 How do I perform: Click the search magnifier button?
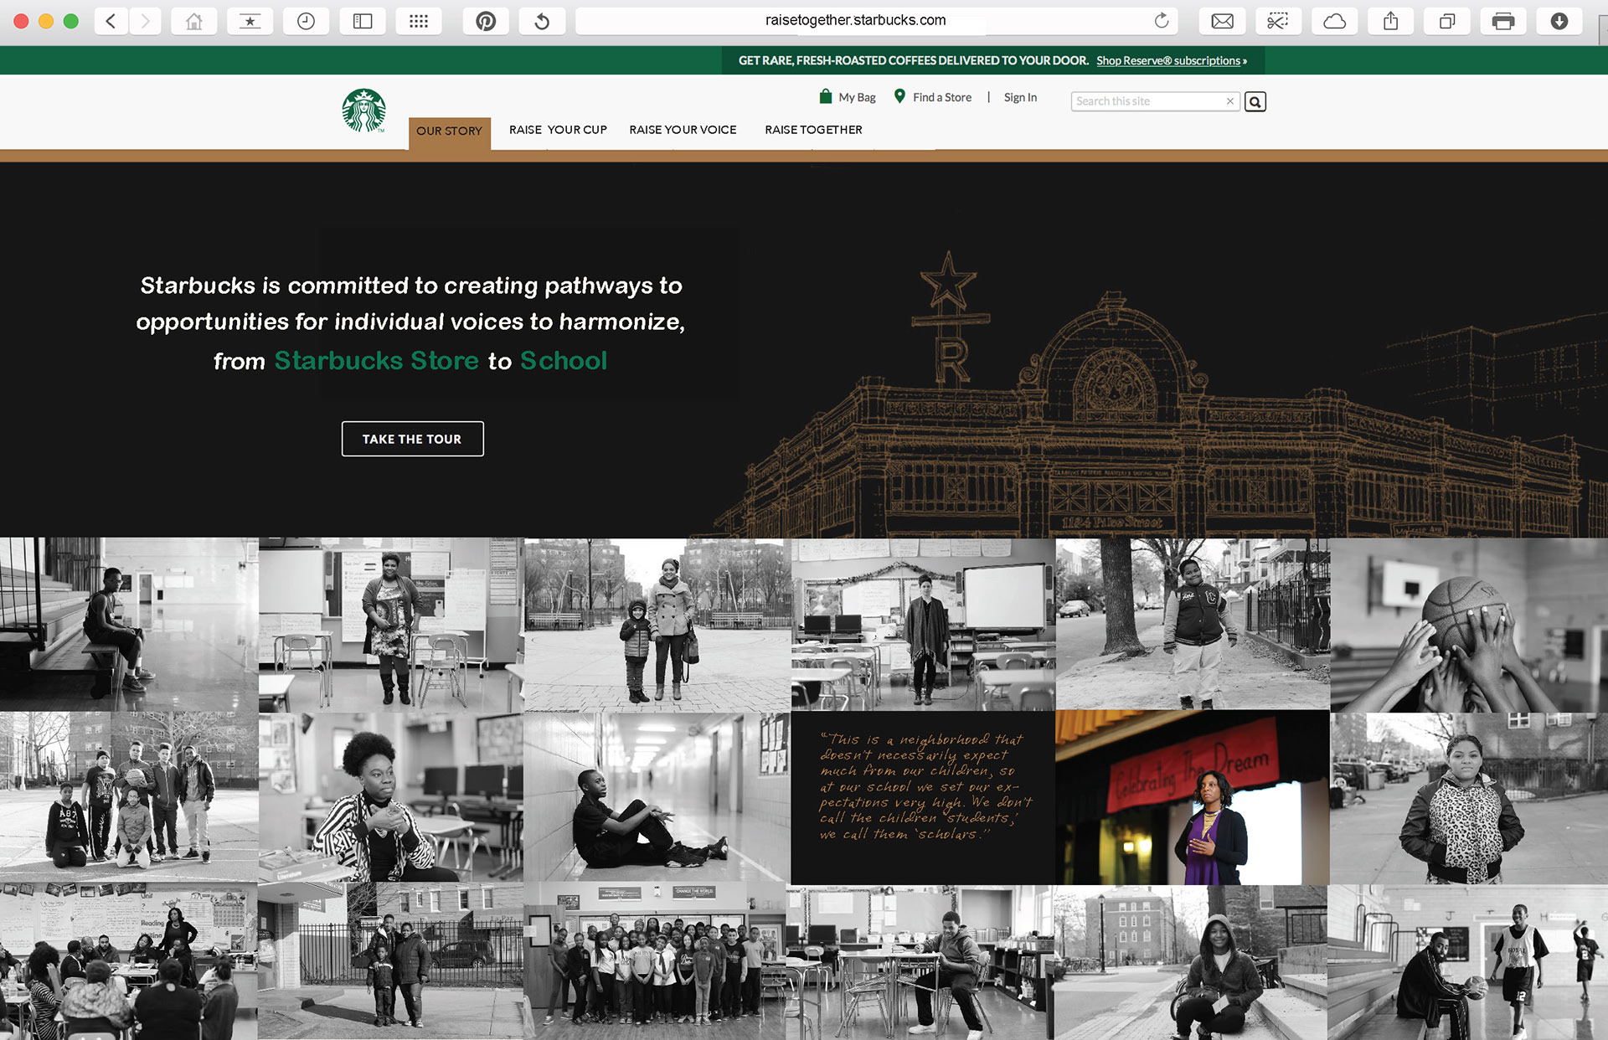(x=1255, y=101)
